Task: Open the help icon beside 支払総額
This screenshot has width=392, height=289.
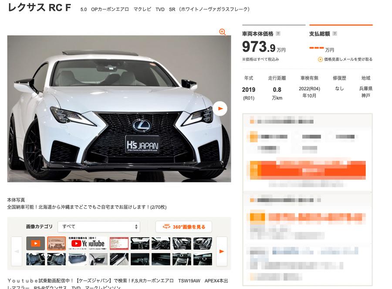Action: tap(335, 34)
